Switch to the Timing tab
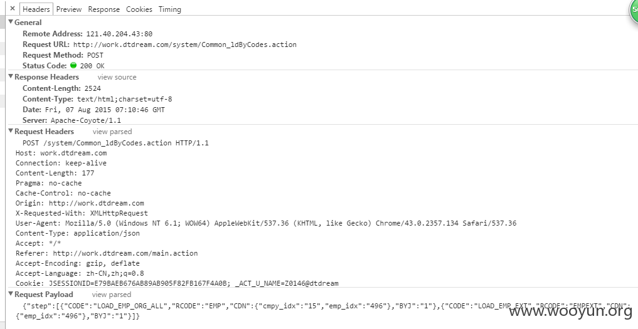 169,9
